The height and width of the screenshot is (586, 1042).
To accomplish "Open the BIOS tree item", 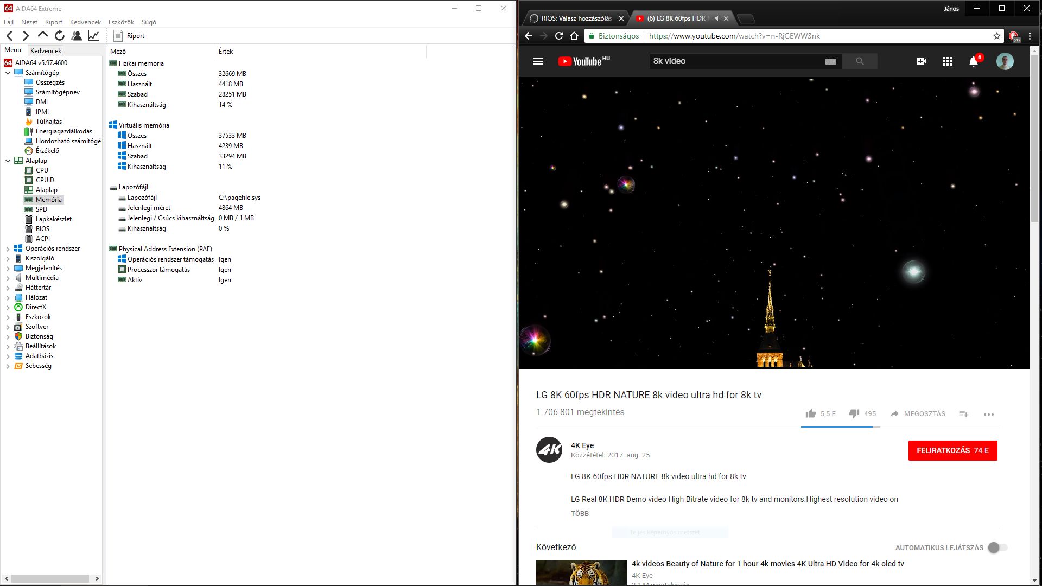I will [x=42, y=229].
